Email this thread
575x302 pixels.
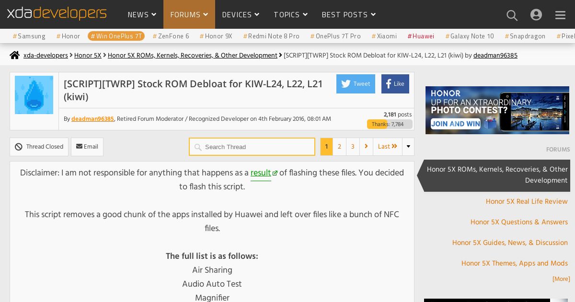tap(87, 147)
